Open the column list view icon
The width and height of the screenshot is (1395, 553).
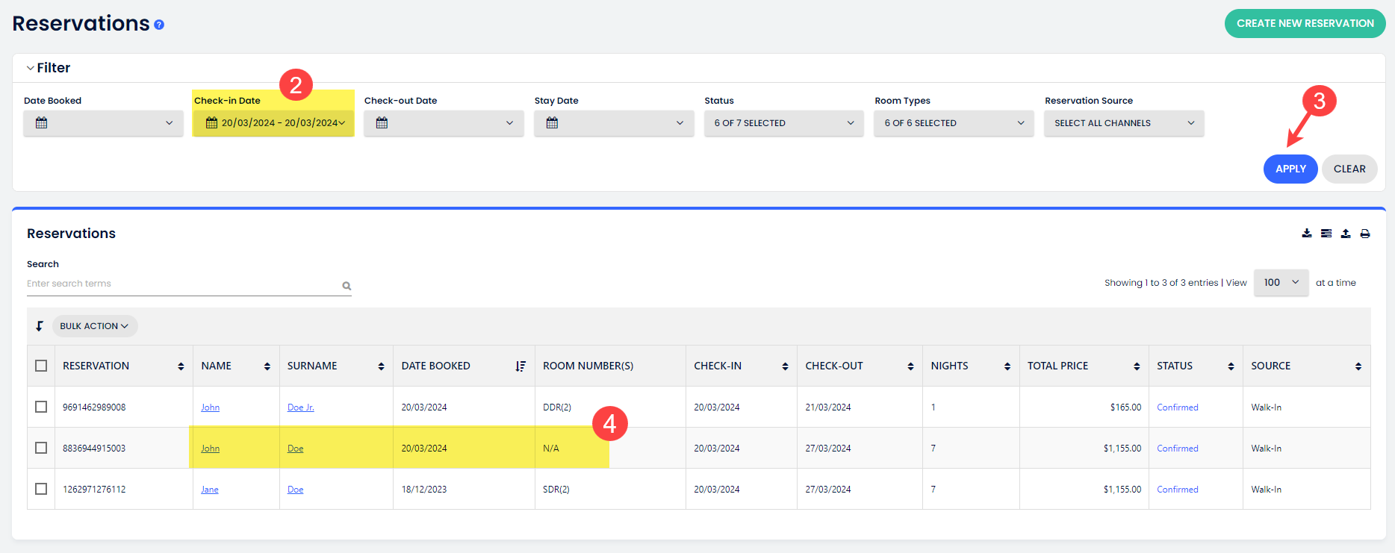(x=1326, y=234)
